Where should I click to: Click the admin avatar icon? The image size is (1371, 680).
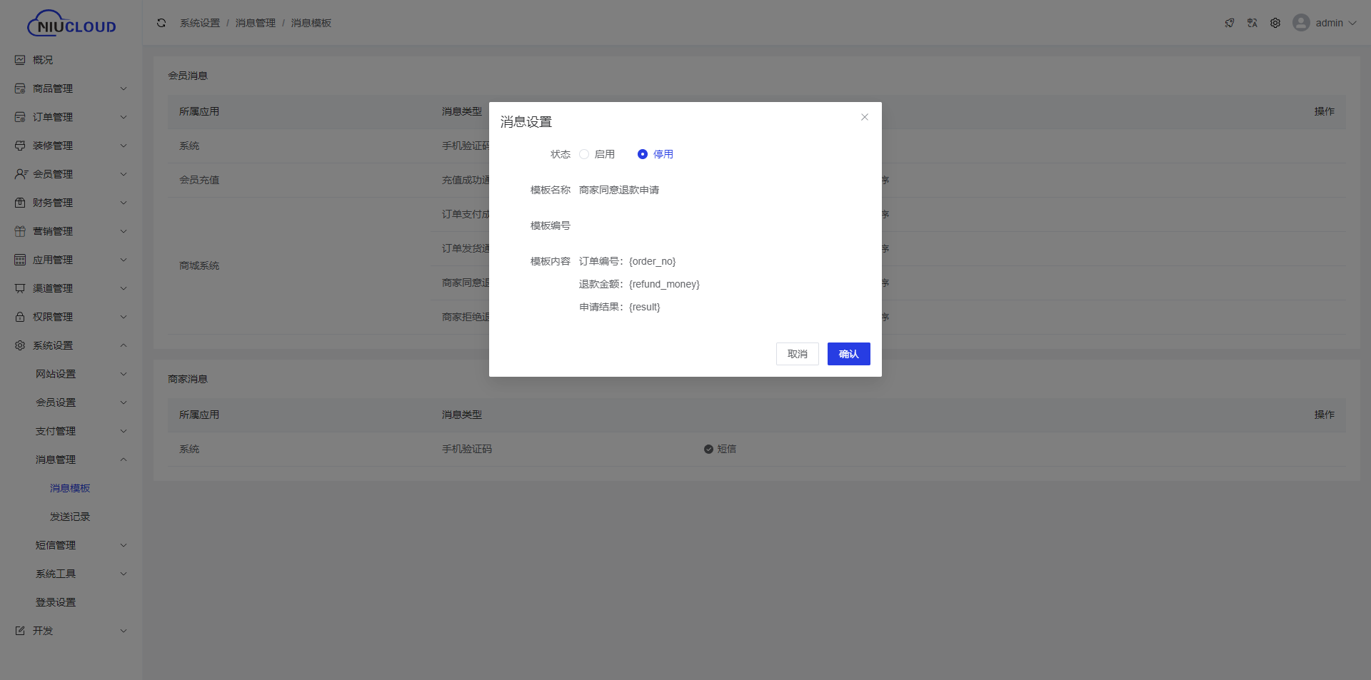tap(1301, 23)
